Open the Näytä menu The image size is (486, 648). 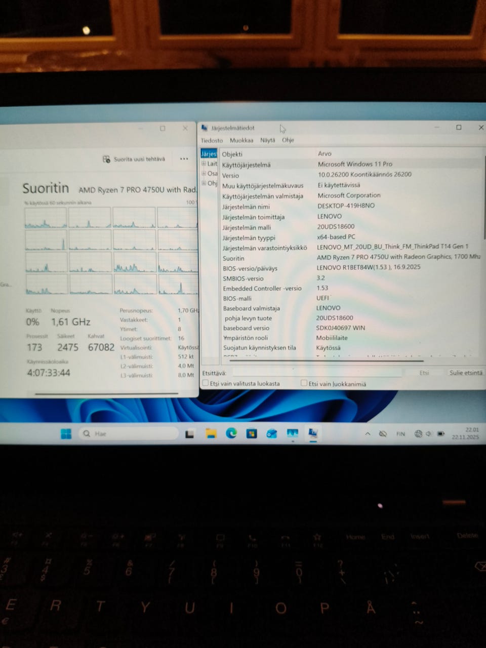[268, 140]
